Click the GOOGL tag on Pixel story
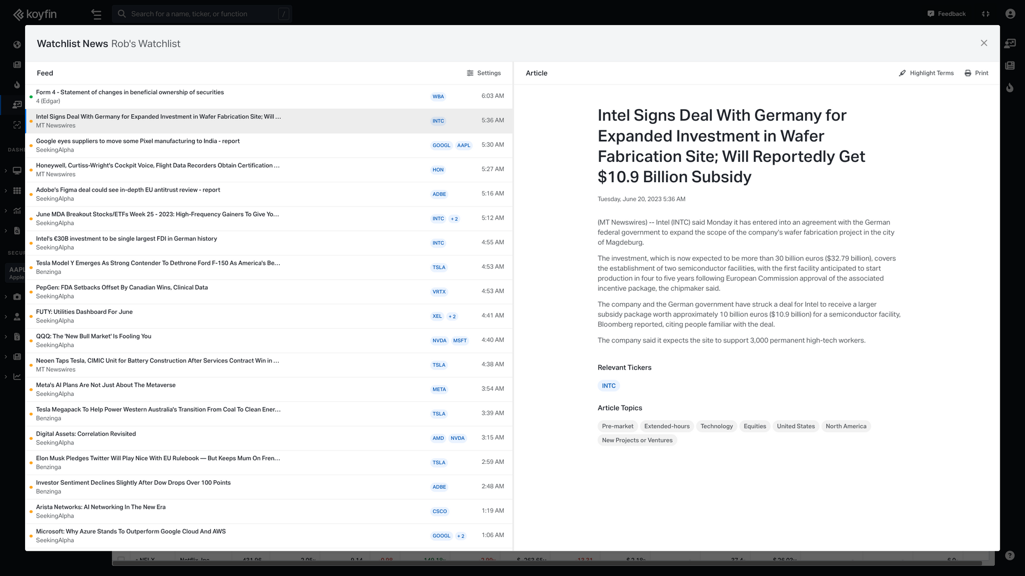 tap(441, 145)
